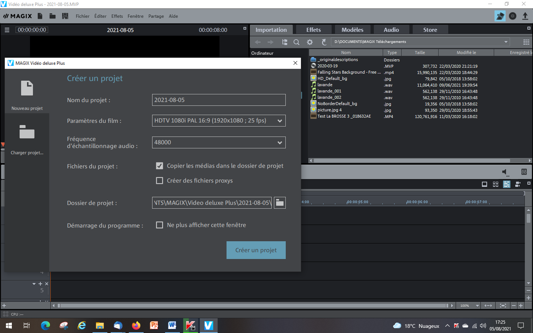Navigate back in media pool browser
533x333 pixels.
(x=258, y=42)
